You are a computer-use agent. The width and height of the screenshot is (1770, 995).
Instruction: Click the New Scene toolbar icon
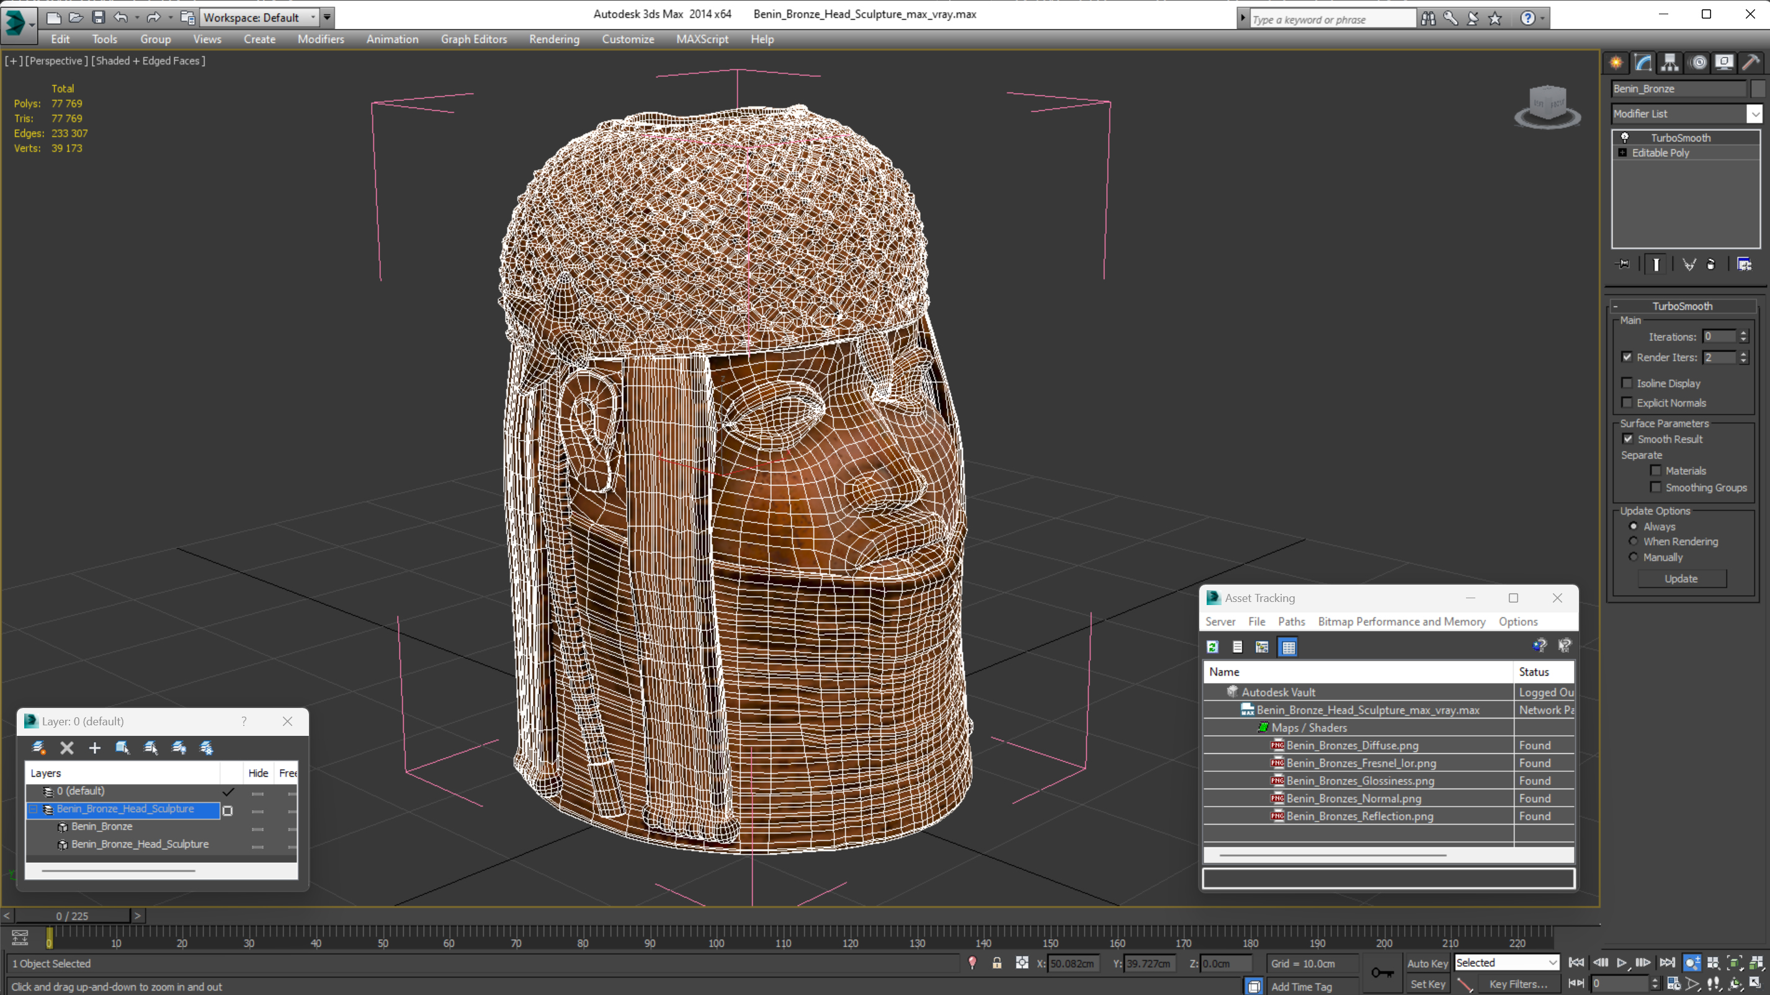53,17
